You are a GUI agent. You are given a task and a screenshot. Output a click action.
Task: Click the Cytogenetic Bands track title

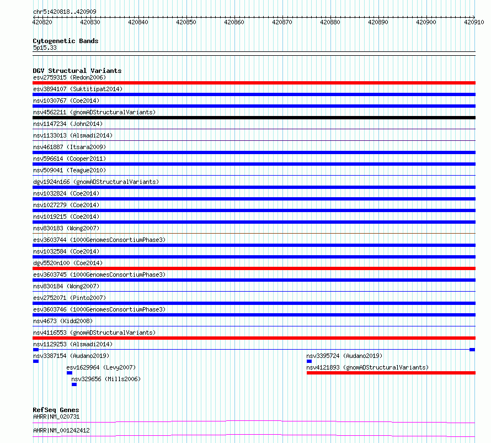(66, 41)
